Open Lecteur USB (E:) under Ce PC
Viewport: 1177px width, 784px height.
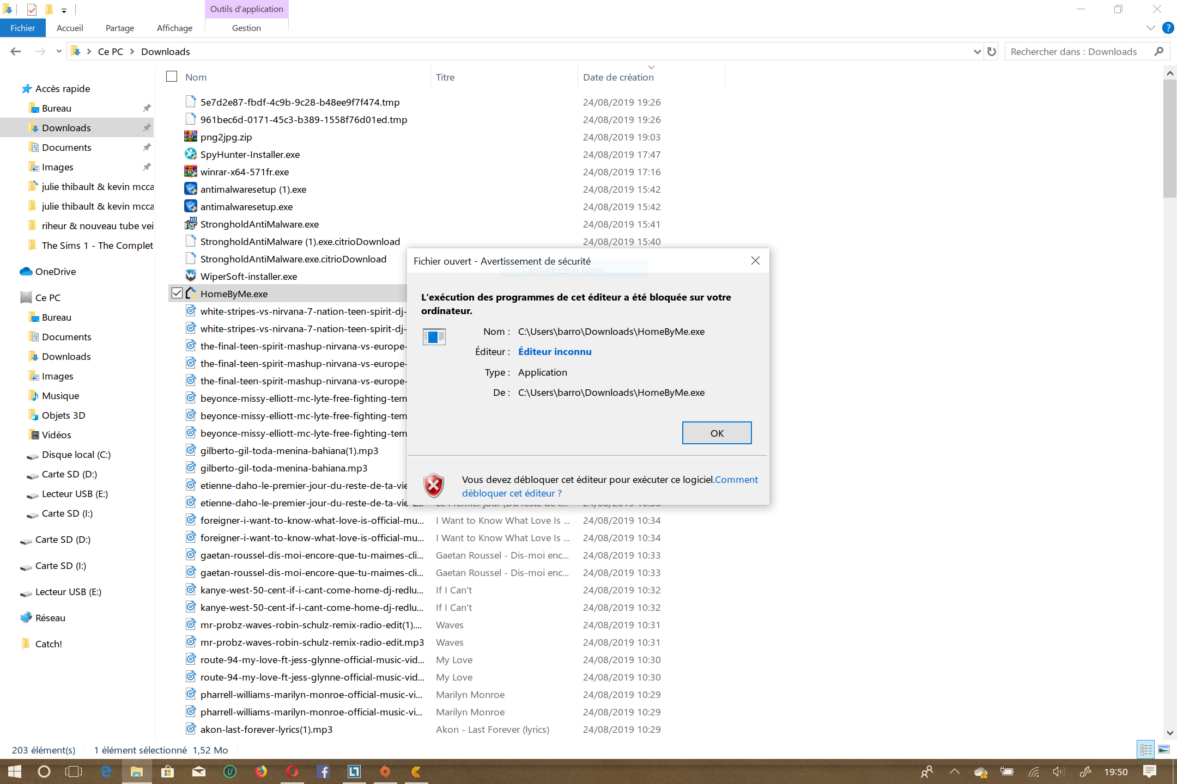point(75,494)
